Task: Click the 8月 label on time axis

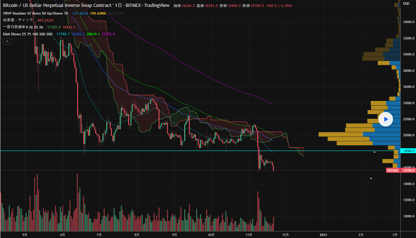Action: (137, 235)
